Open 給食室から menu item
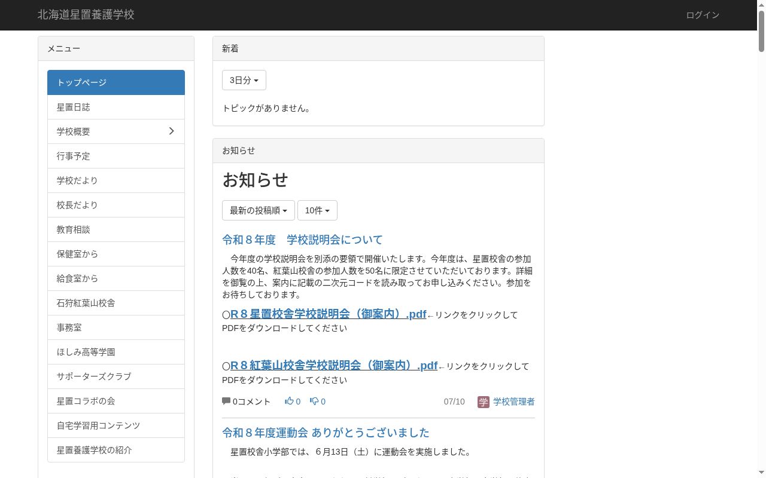766x478 pixels. click(x=116, y=278)
